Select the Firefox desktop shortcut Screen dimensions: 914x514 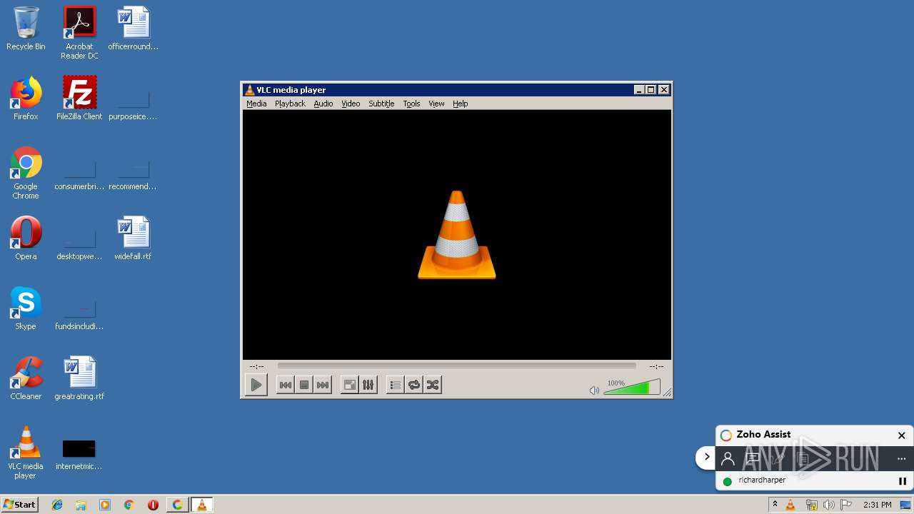[26, 99]
